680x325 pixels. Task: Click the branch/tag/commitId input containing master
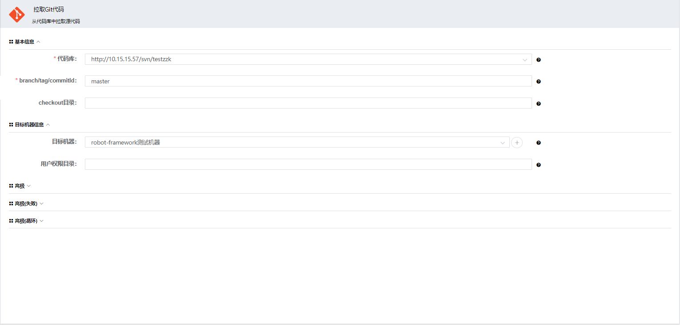coord(308,81)
